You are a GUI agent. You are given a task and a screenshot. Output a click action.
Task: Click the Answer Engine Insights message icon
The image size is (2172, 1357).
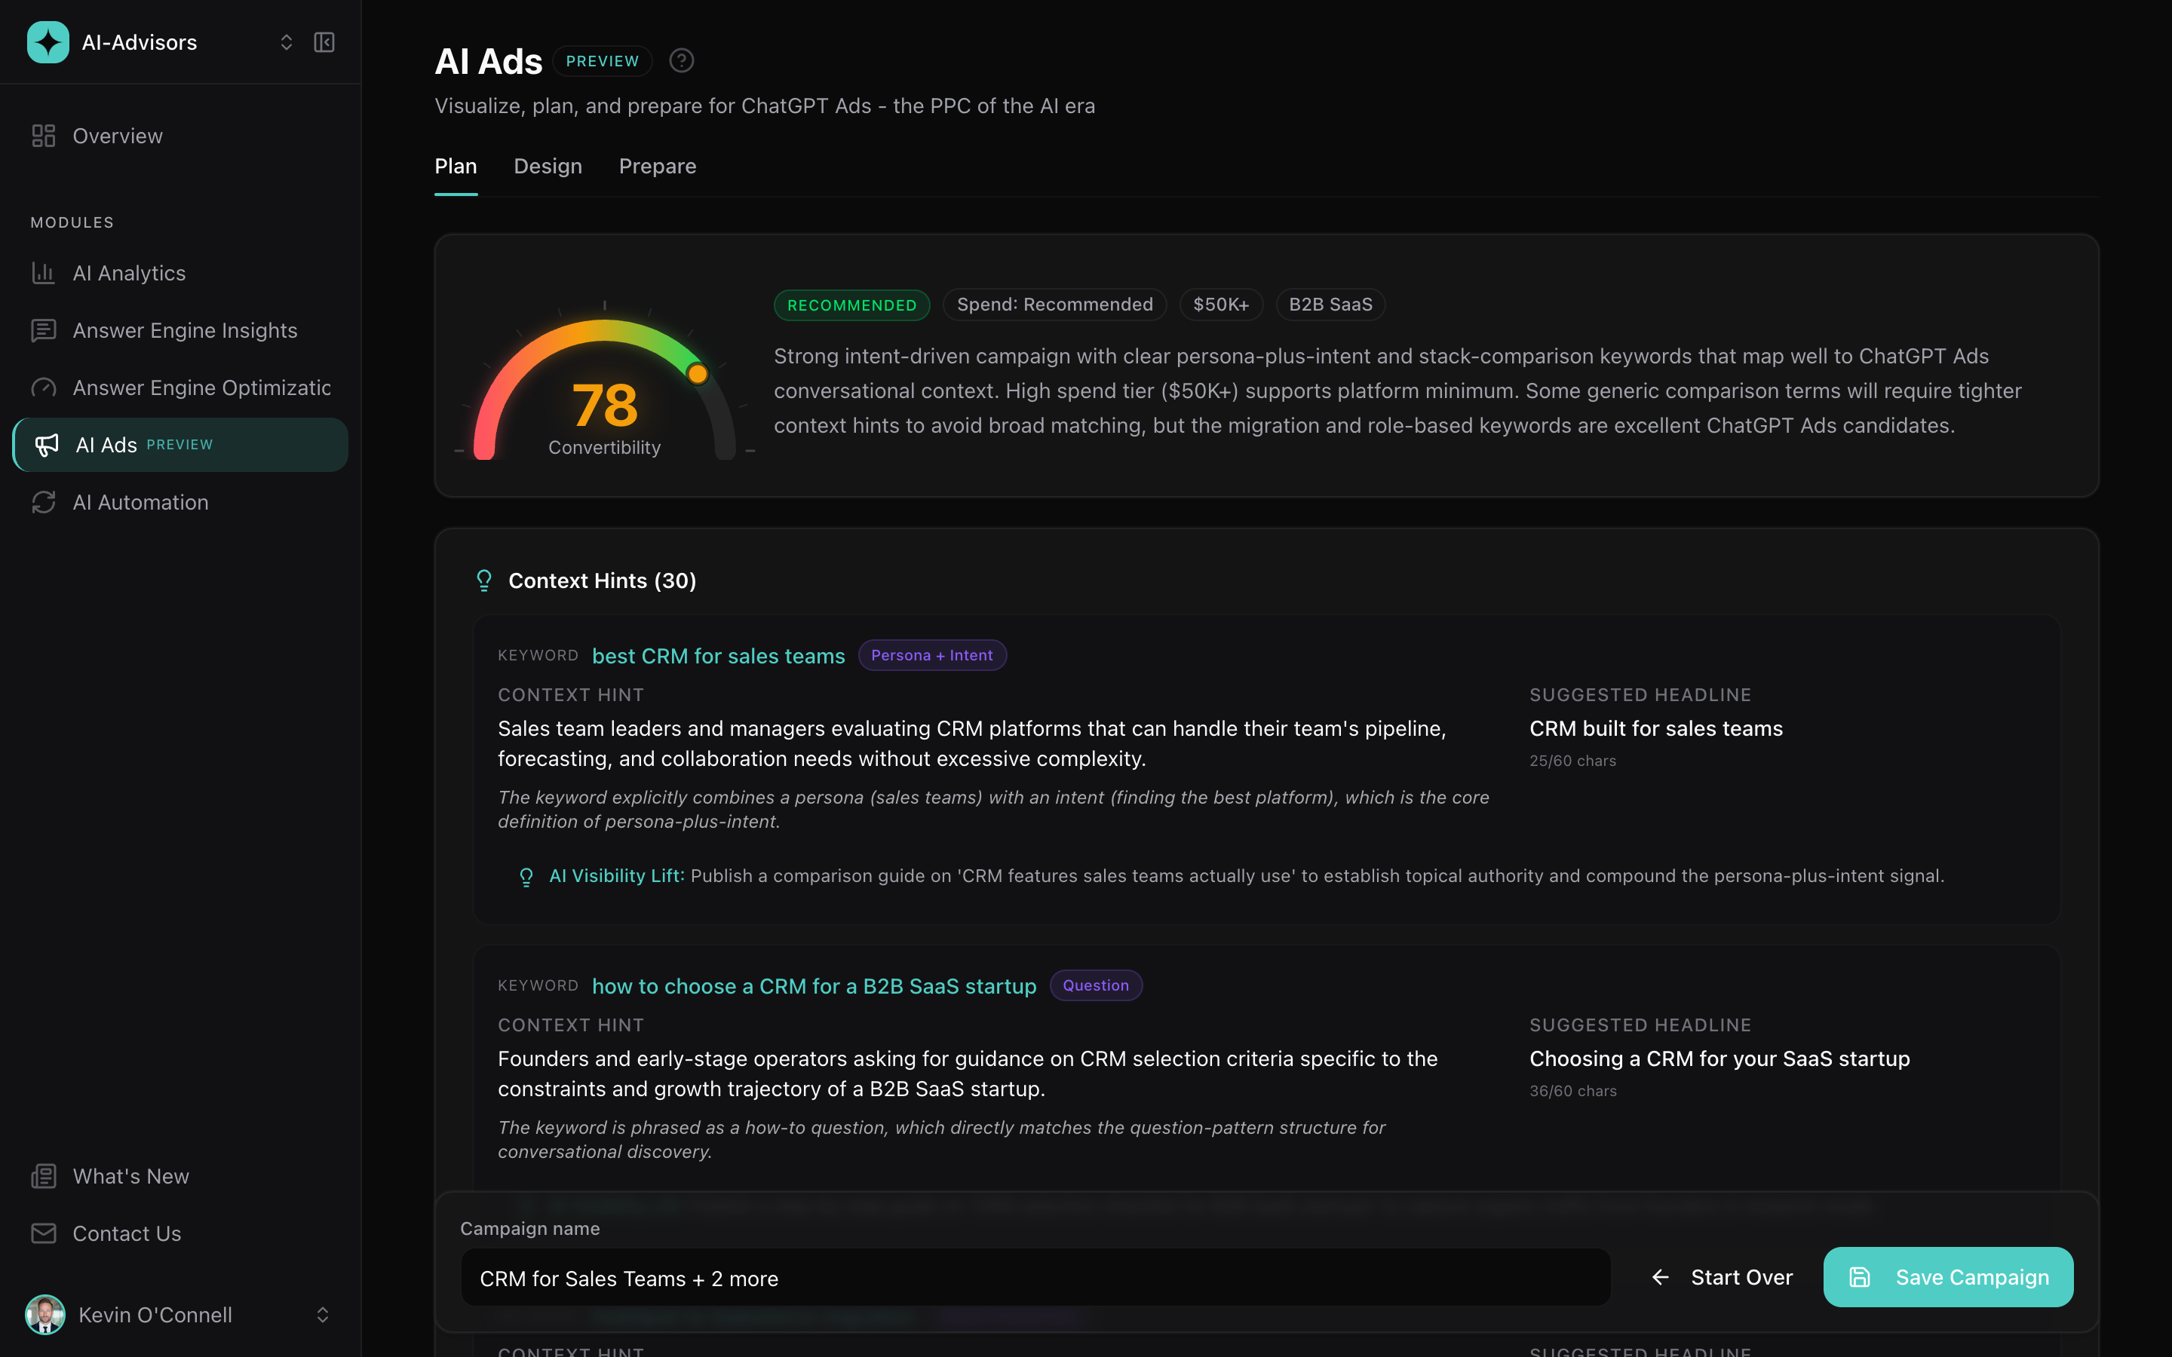tap(43, 330)
